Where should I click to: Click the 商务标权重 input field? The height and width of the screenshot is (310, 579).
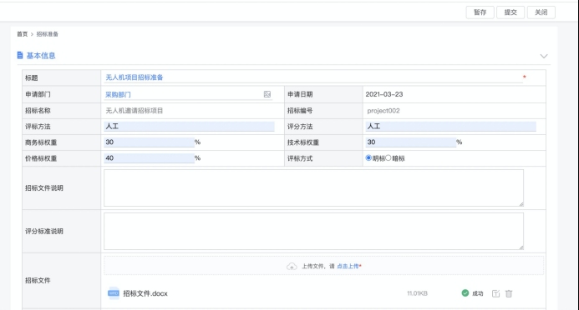click(x=150, y=142)
